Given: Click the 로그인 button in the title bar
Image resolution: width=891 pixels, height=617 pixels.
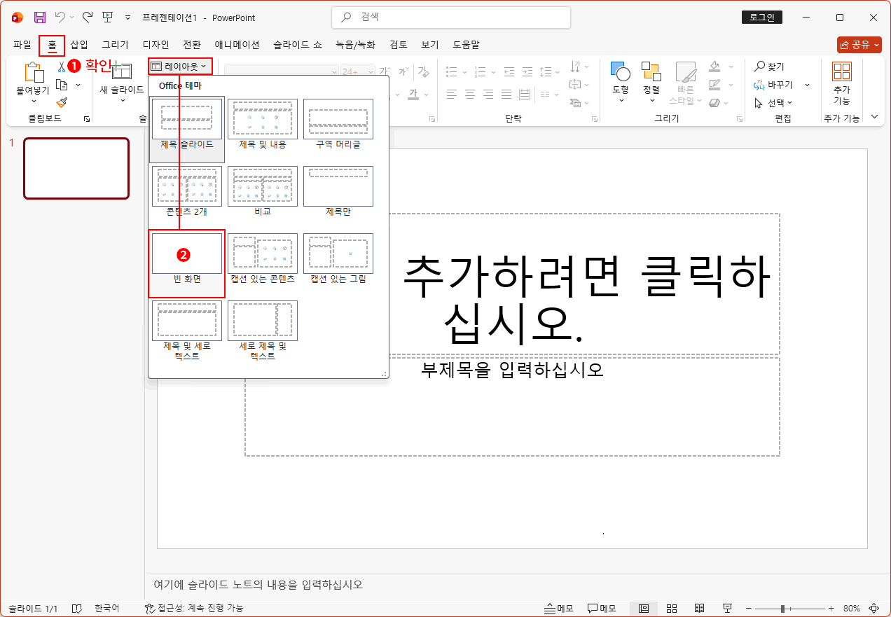Looking at the screenshot, I should pyautogui.click(x=761, y=17).
